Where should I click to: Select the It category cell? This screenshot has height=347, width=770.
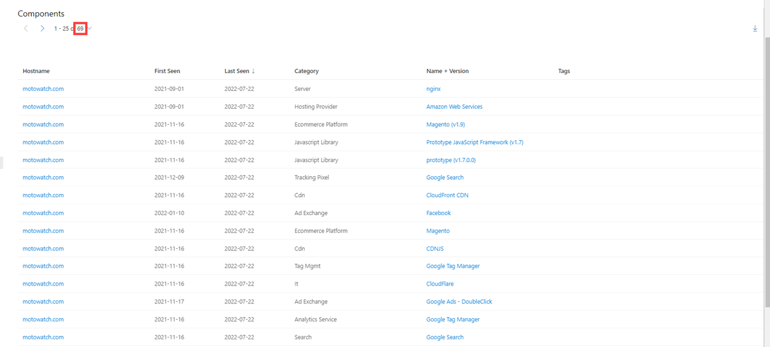click(296, 284)
